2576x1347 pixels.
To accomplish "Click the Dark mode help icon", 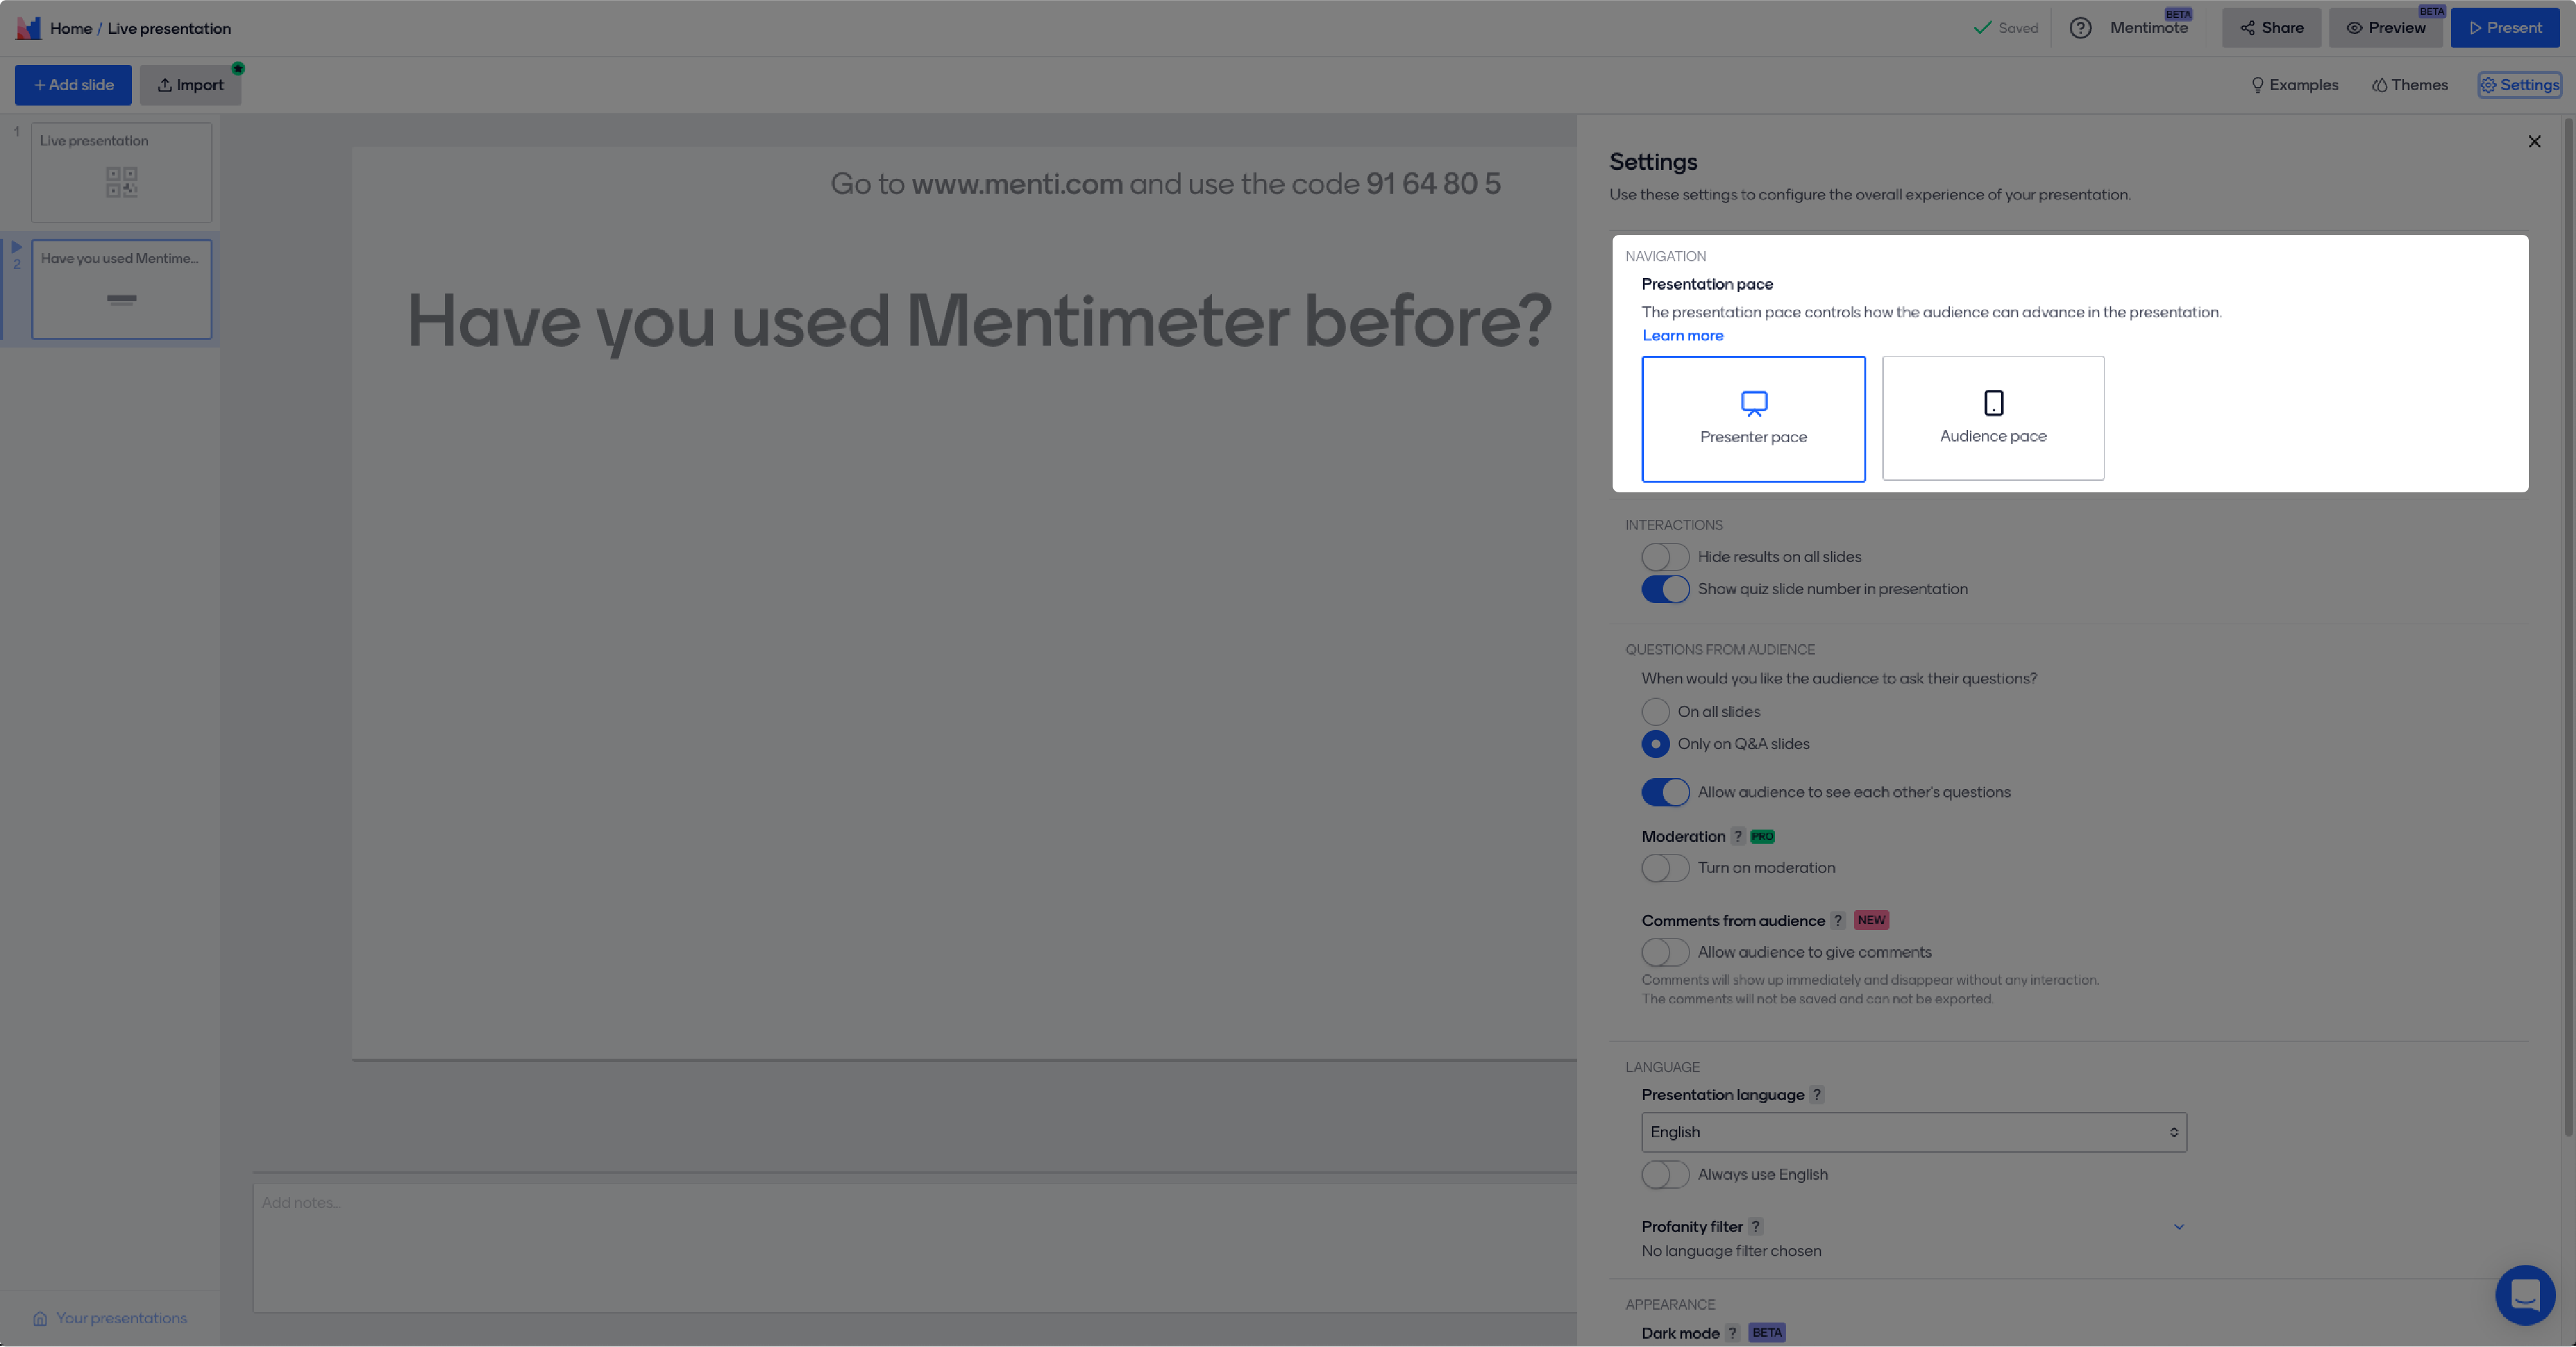I will click(1732, 1333).
